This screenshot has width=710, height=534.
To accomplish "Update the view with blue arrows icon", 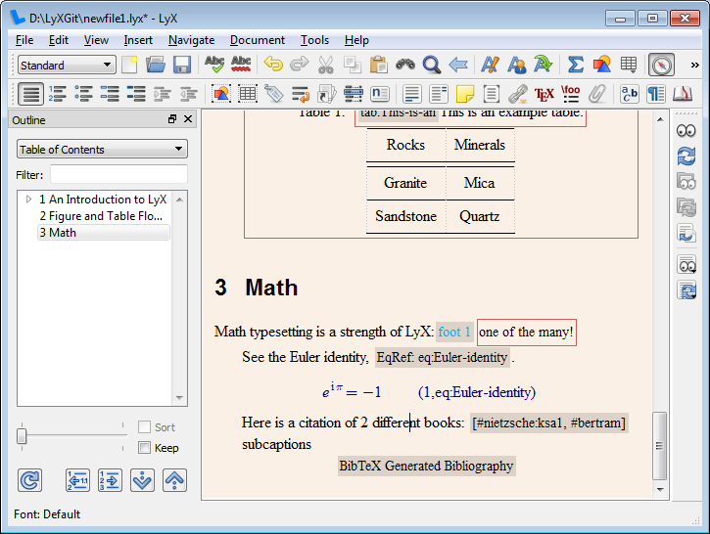I will 686,156.
